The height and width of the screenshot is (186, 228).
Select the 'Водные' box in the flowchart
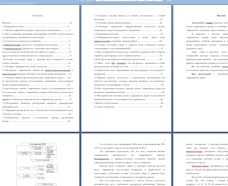click(x=41, y=174)
